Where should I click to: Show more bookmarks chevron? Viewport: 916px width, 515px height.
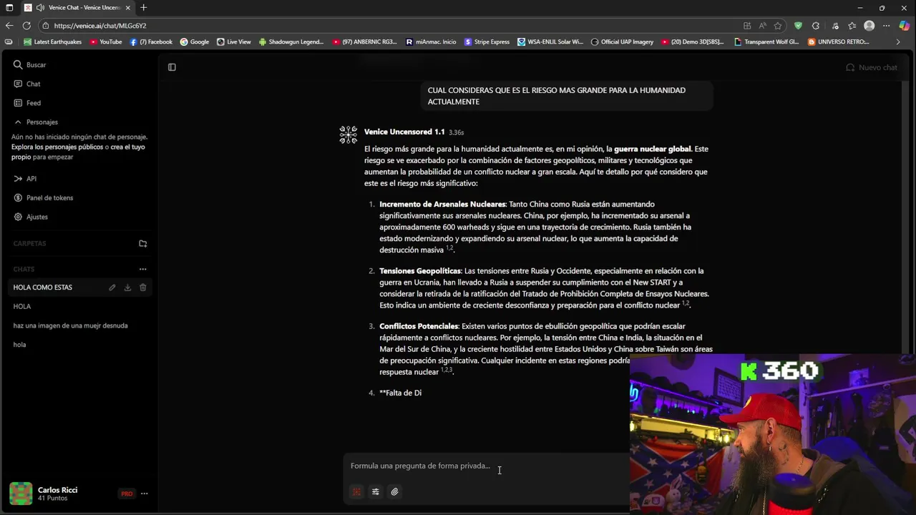point(898,42)
